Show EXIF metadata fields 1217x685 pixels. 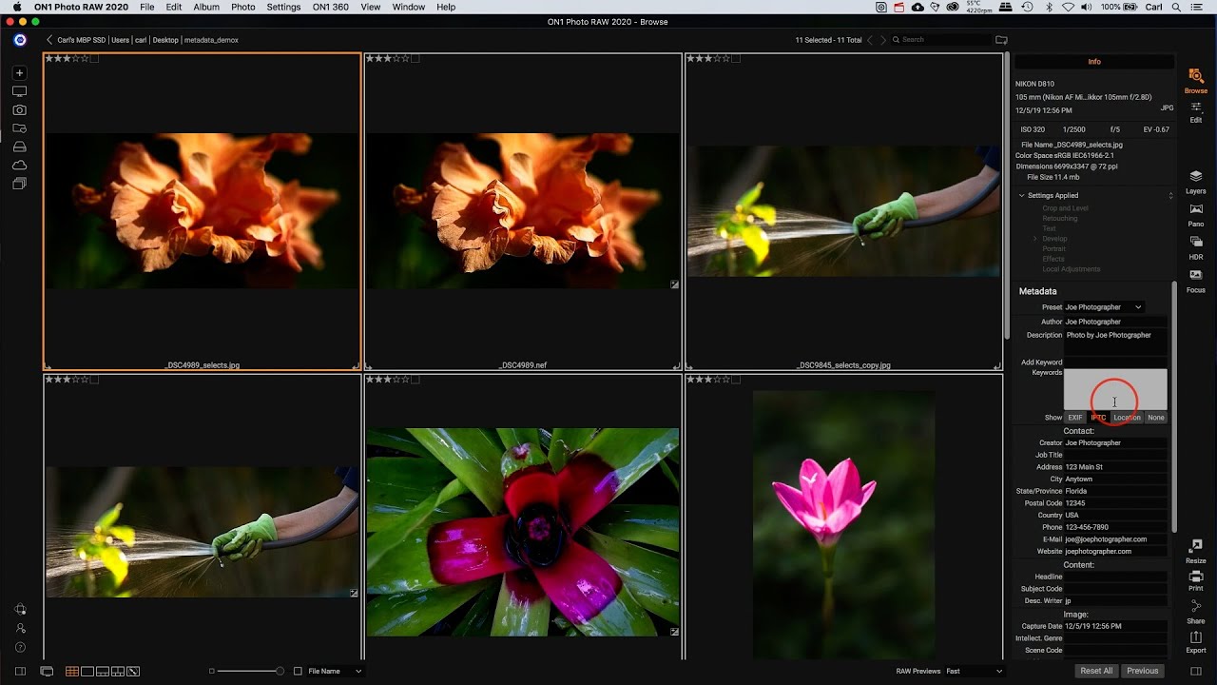coord(1075,418)
